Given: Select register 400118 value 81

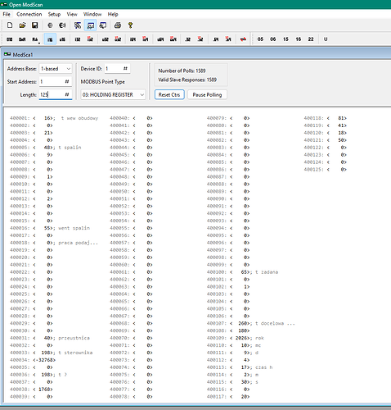Looking at the screenshot, I should [x=342, y=118].
